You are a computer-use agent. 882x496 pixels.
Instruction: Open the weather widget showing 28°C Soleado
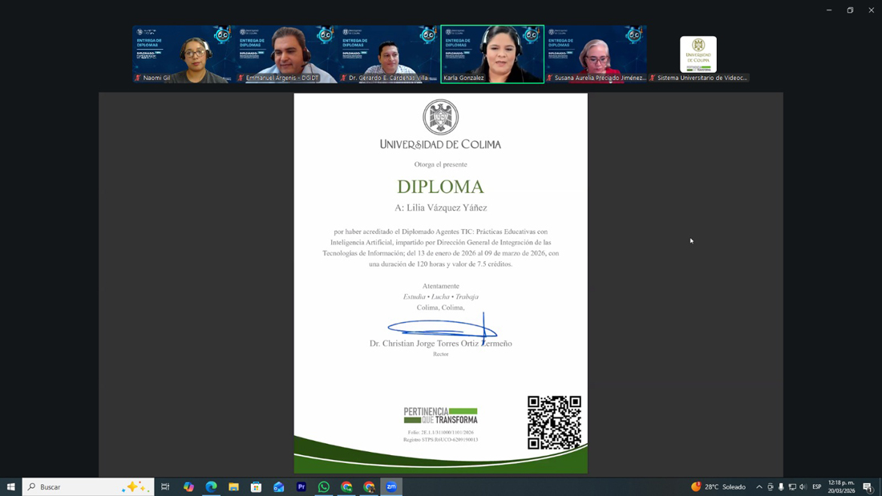click(x=719, y=486)
